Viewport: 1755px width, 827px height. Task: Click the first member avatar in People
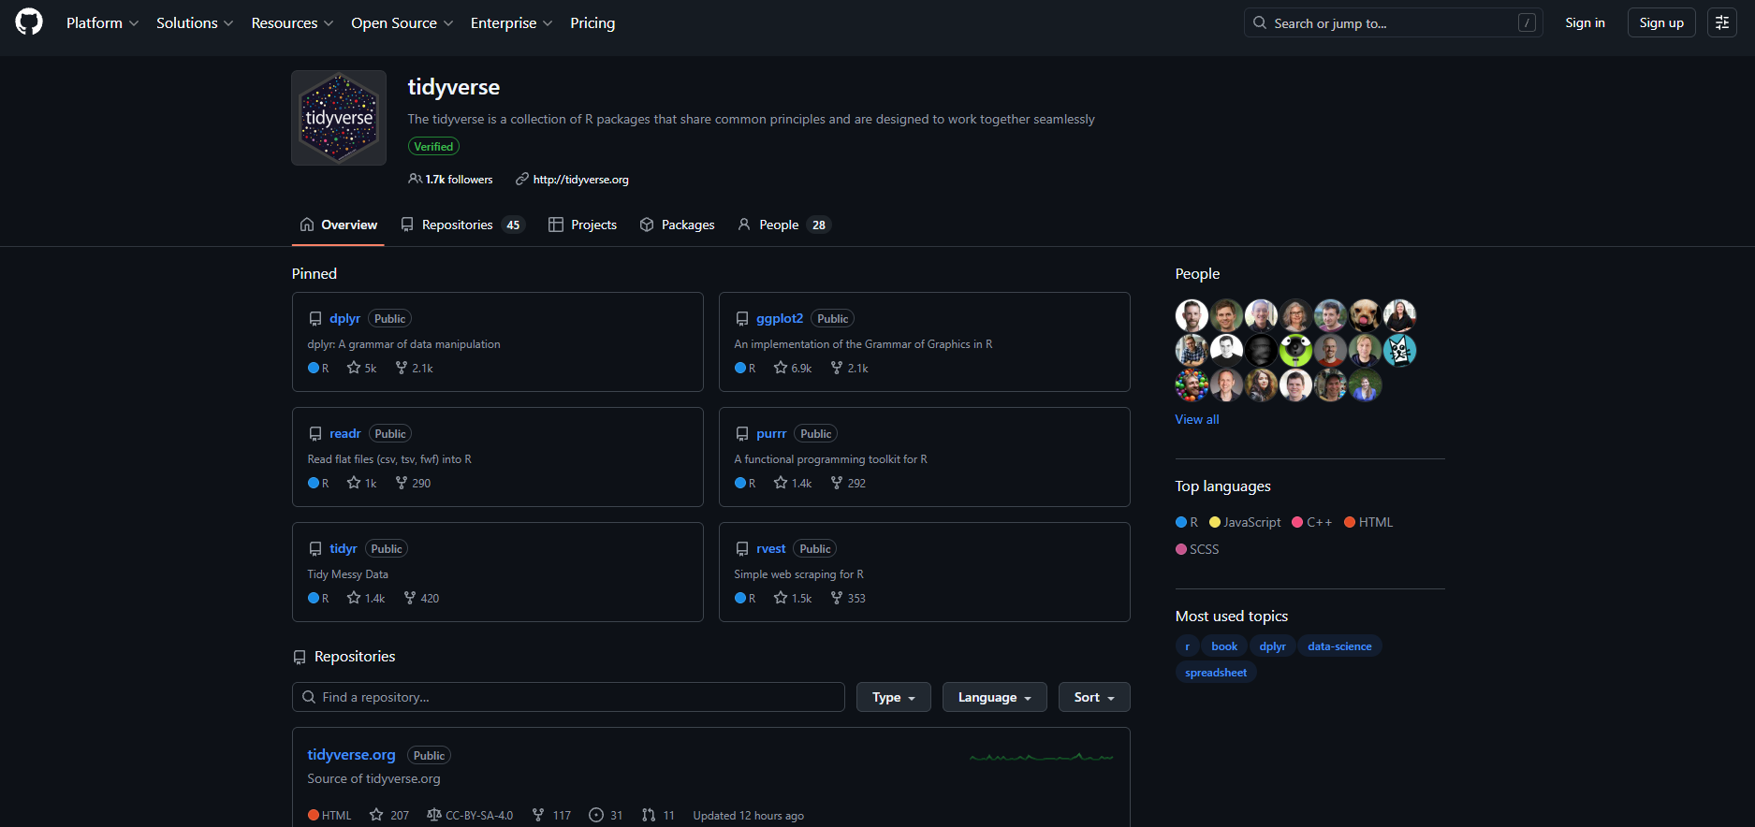click(x=1192, y=315)
